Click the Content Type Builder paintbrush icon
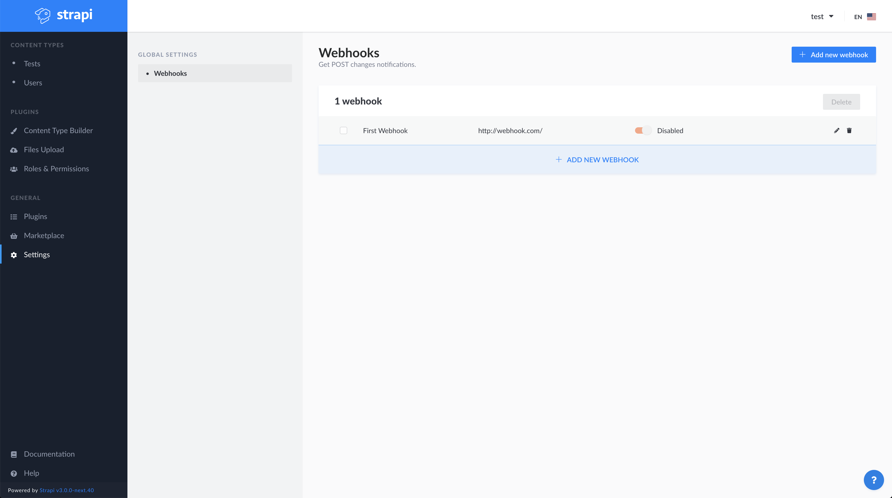Image resolution: width=892 pixels, height=498 pixels. (x=14, y=131)
